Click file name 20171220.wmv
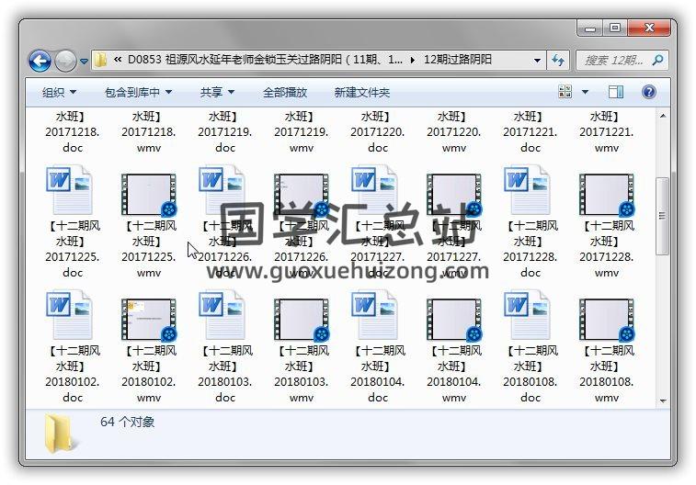This screenshot has height=485, width=696. [x=454, y=132]
